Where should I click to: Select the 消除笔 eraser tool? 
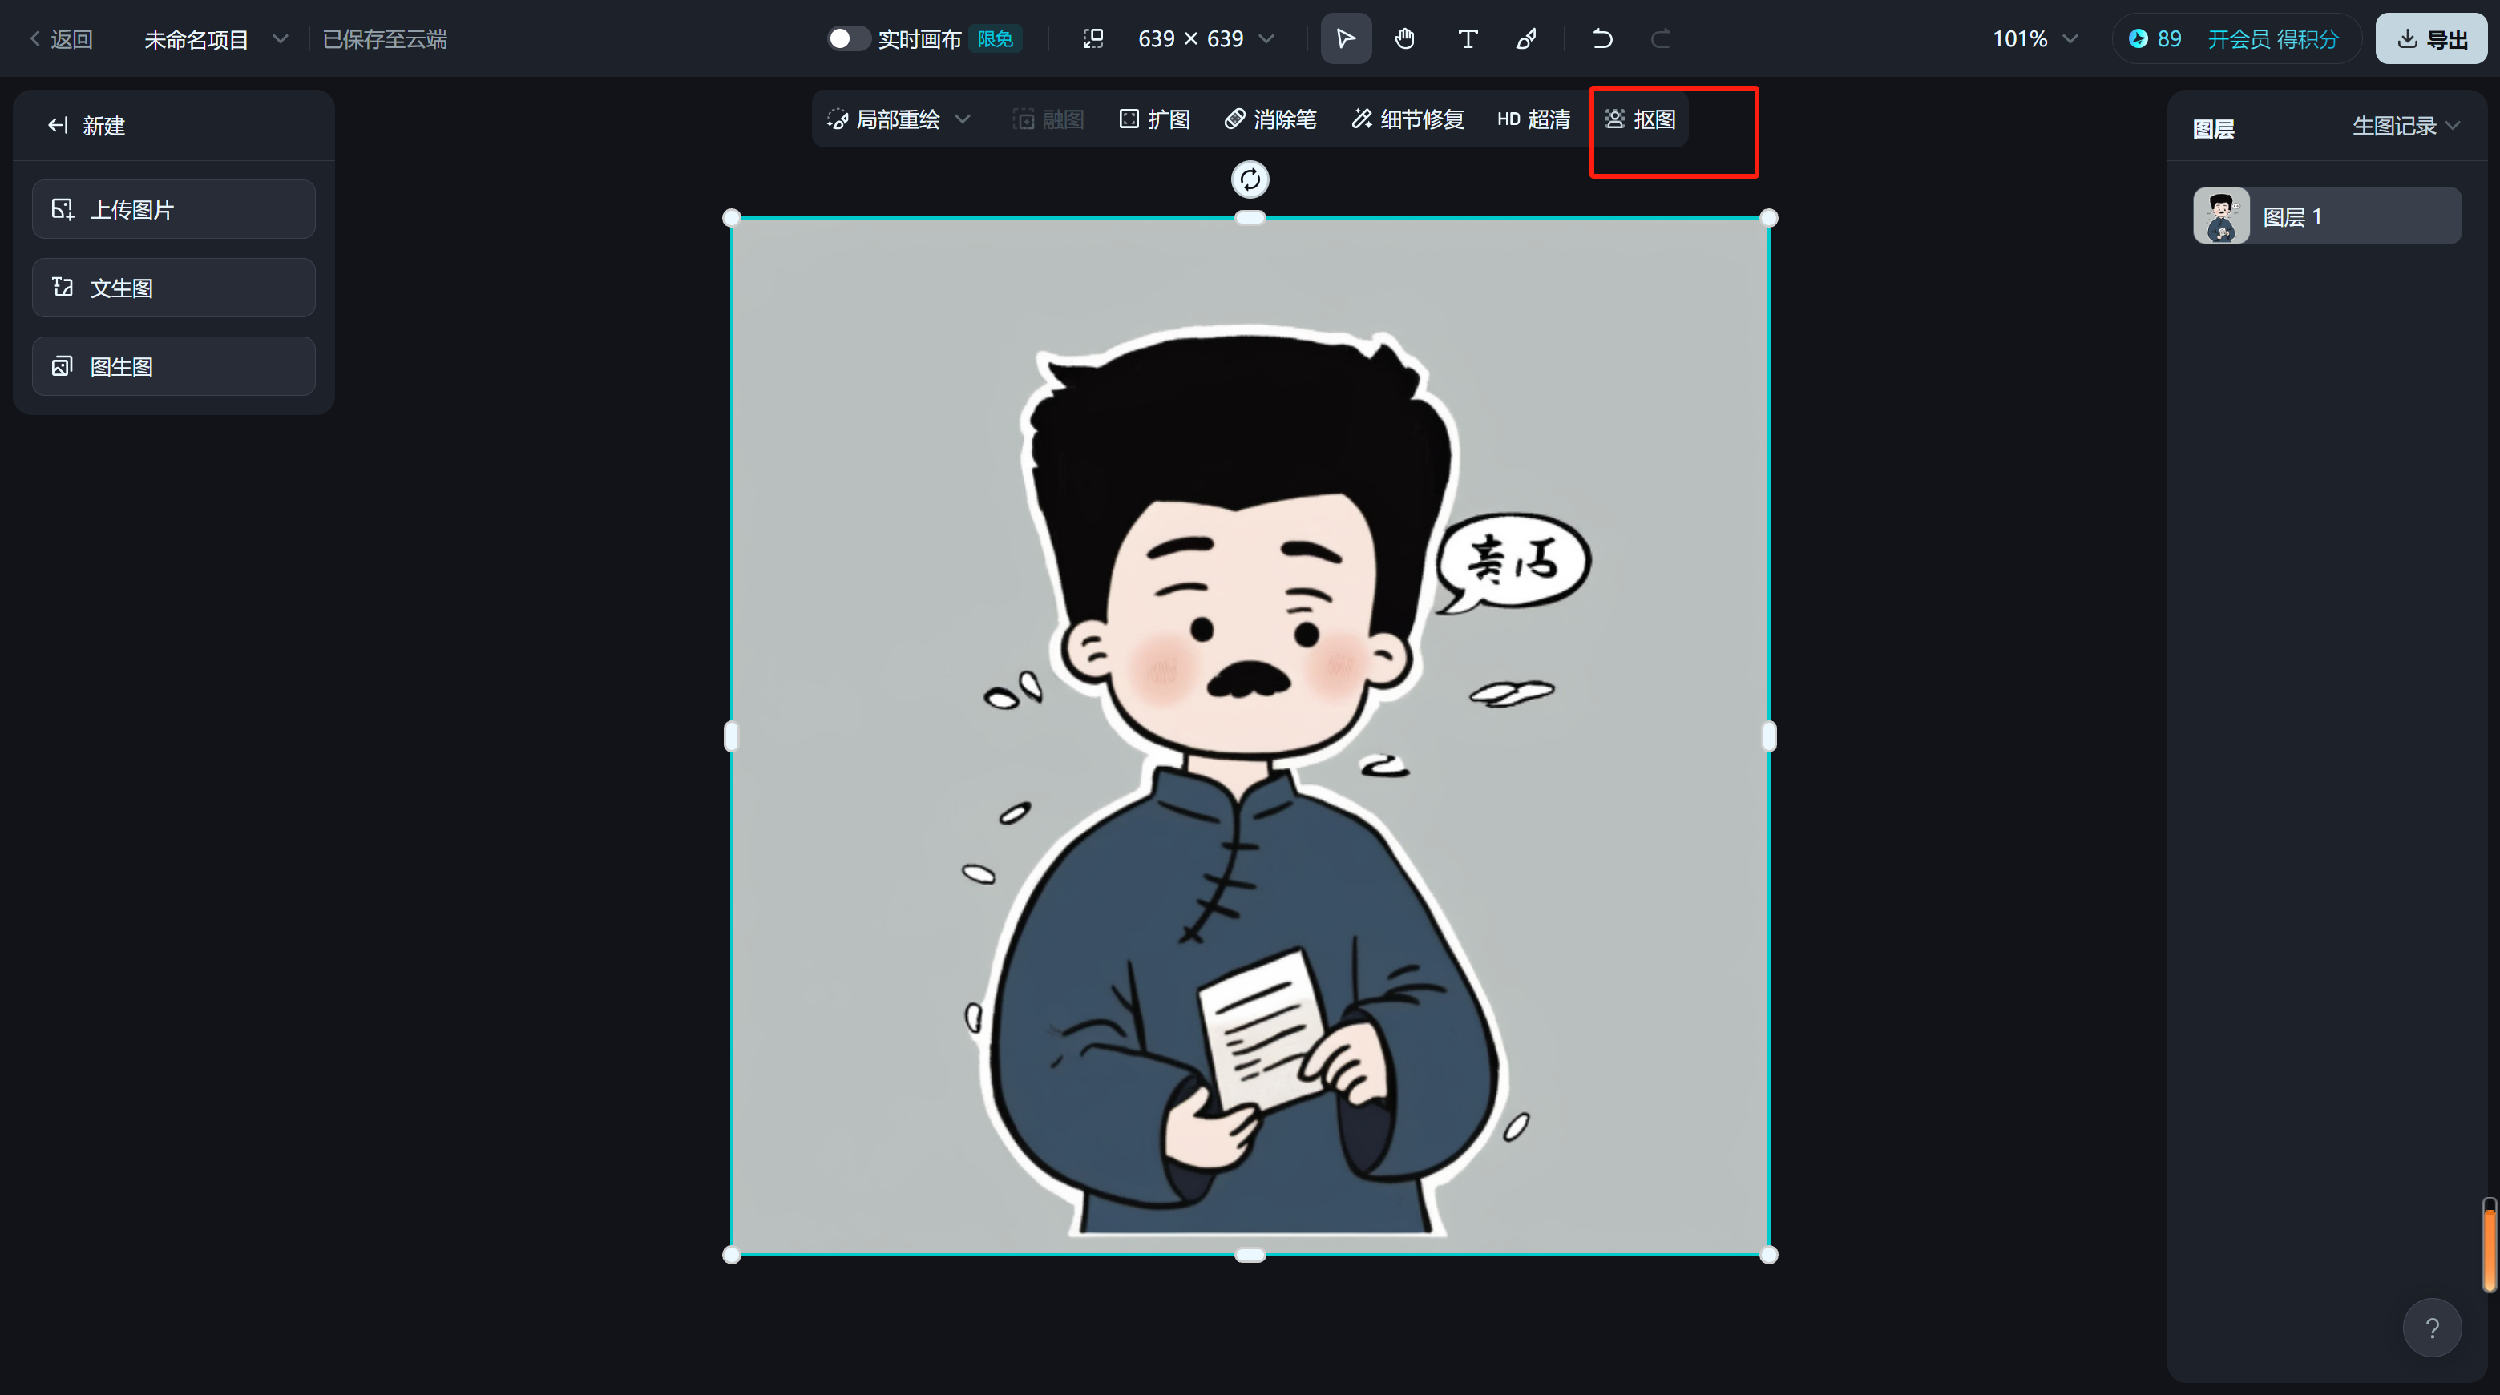1270,119
